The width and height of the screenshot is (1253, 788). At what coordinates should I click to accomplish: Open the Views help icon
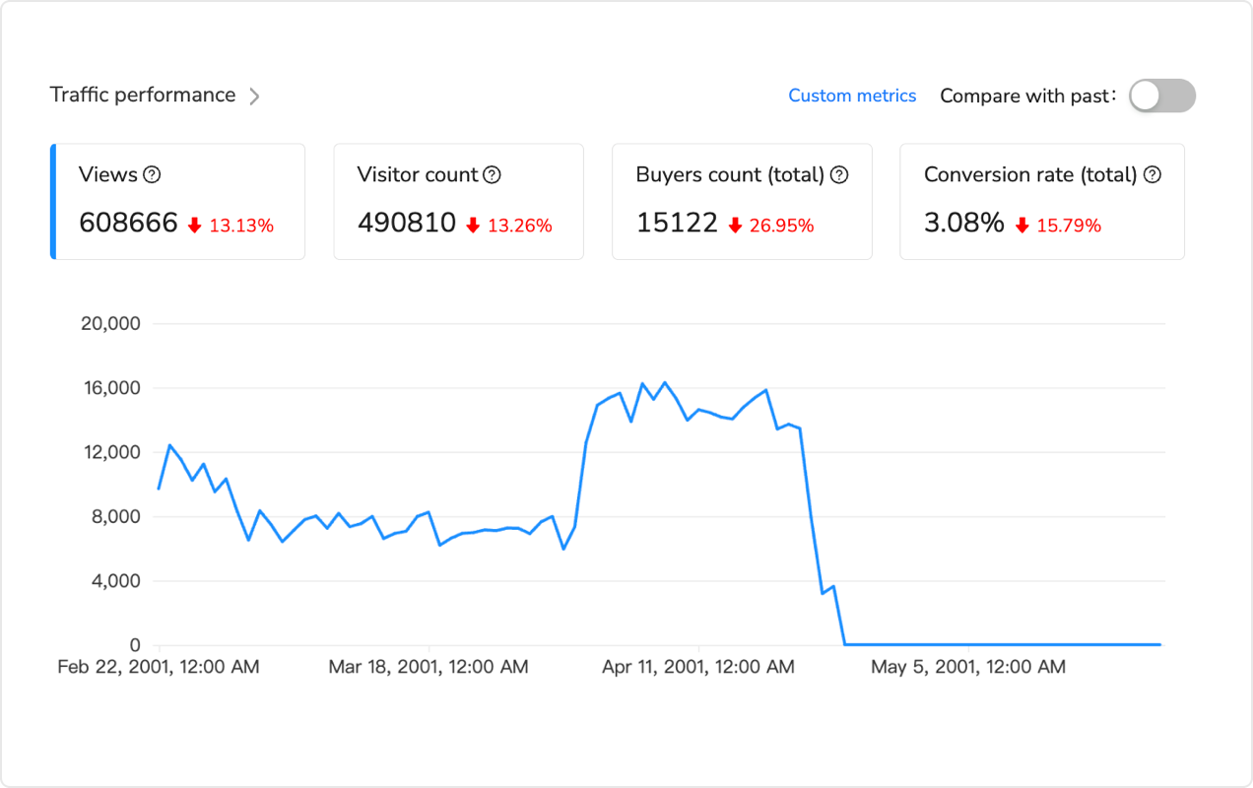coord(152,174)
